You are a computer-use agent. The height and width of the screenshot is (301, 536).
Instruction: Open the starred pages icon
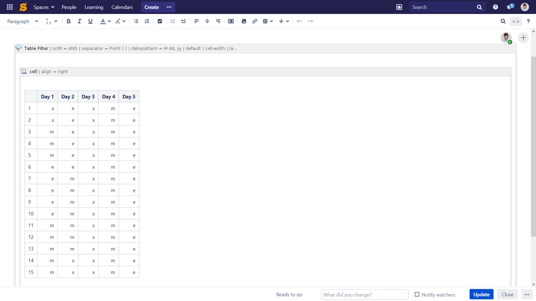click(399, 7)
